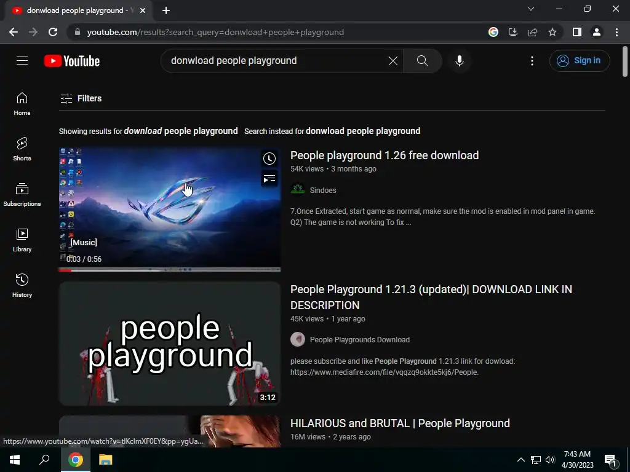Close the donwload people playground tab
The width and height of the screenshot is (630, 472).
click(x=143, y=10)
